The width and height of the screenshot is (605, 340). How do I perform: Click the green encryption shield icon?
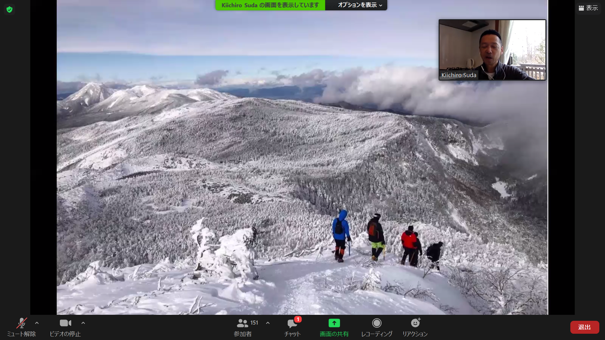[9, 10]
